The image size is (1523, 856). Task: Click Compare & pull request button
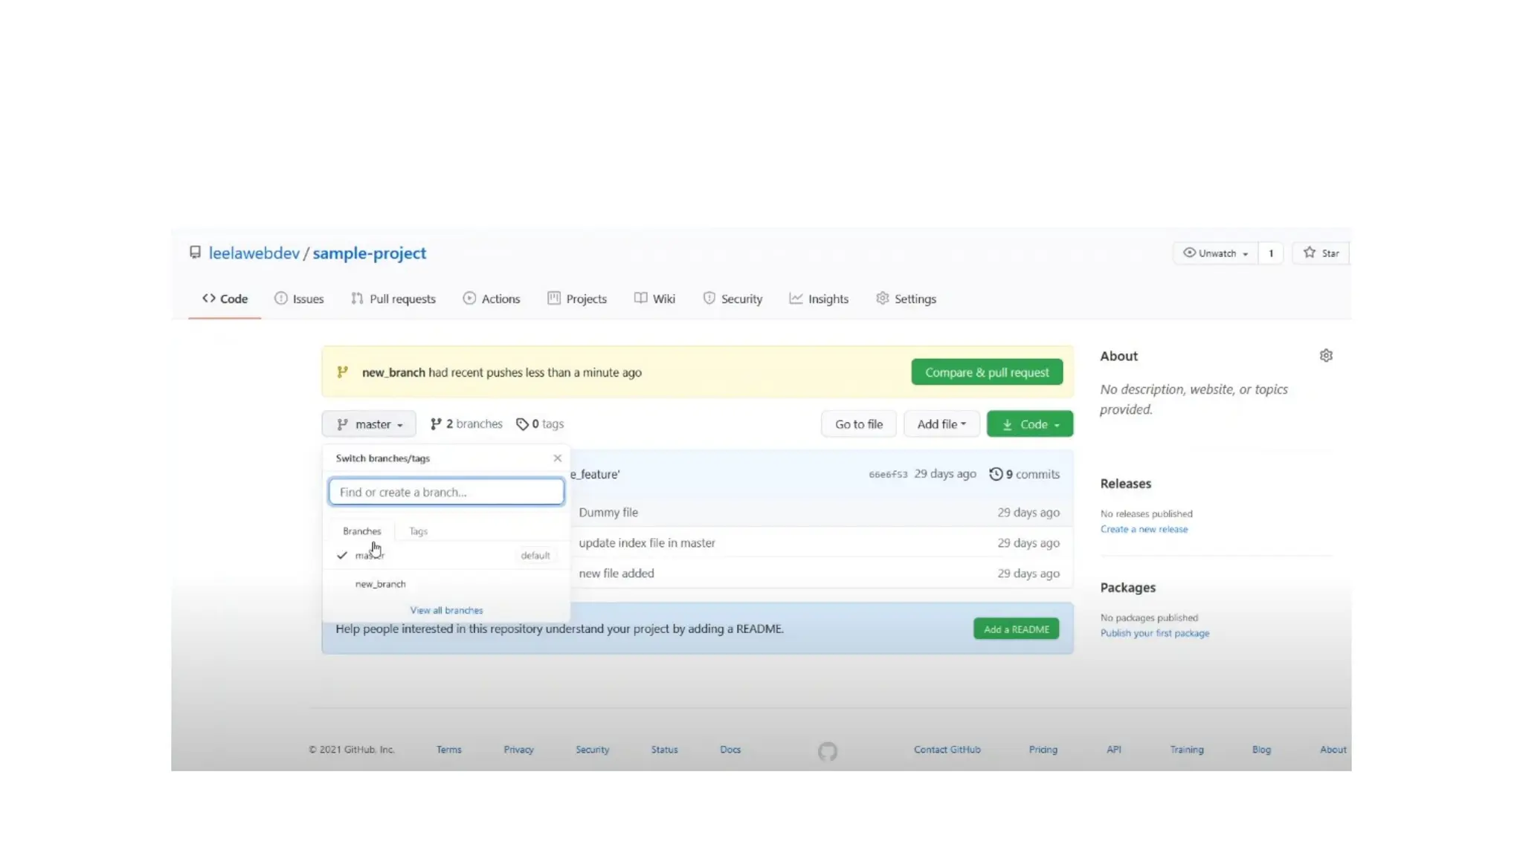[986, 372]
